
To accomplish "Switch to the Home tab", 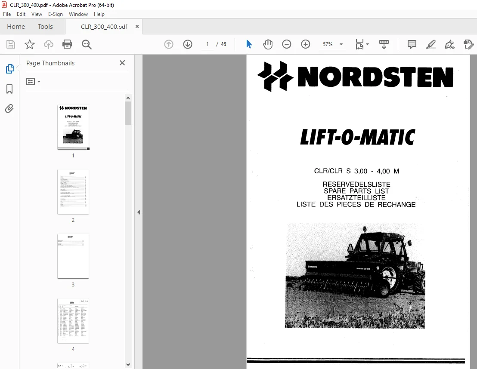I will pos(16,26).
